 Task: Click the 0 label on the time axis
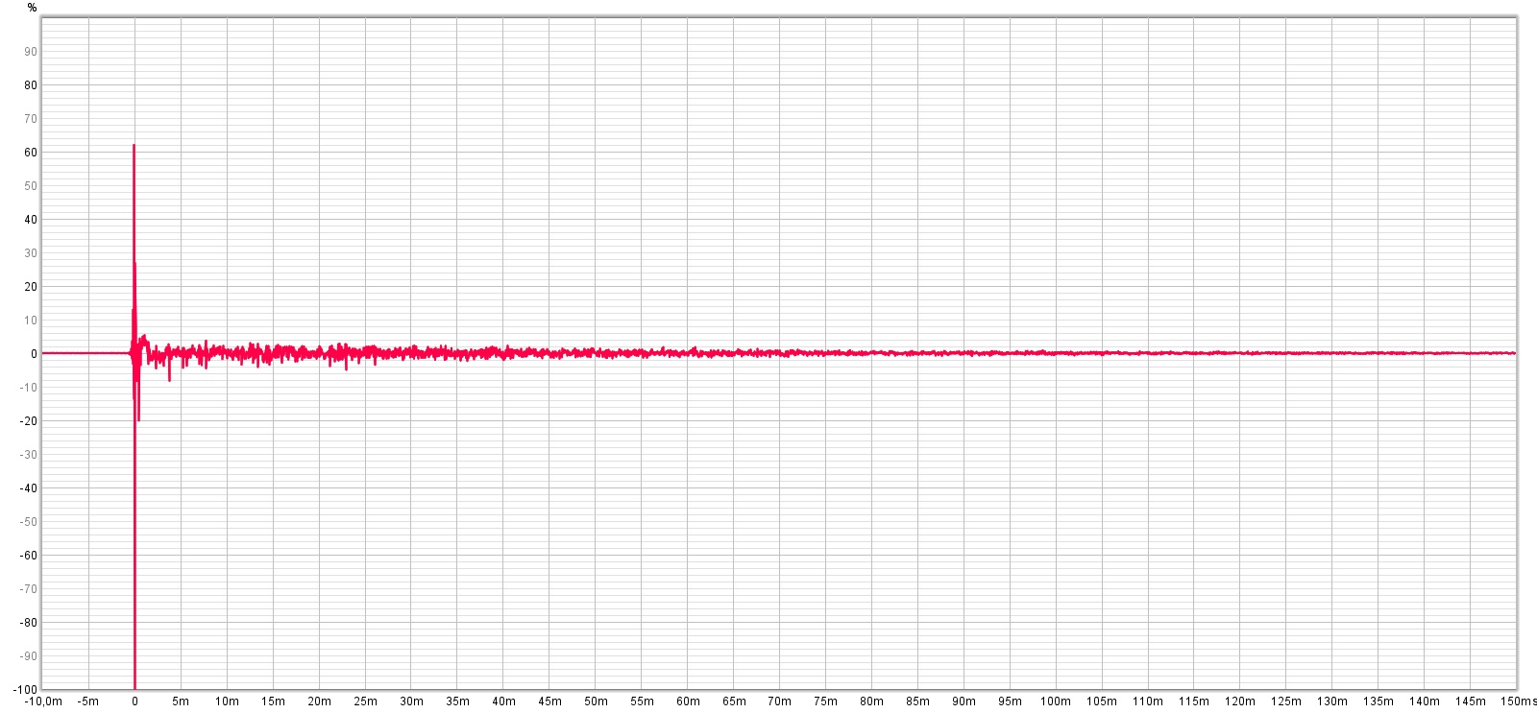pos(134,701)
